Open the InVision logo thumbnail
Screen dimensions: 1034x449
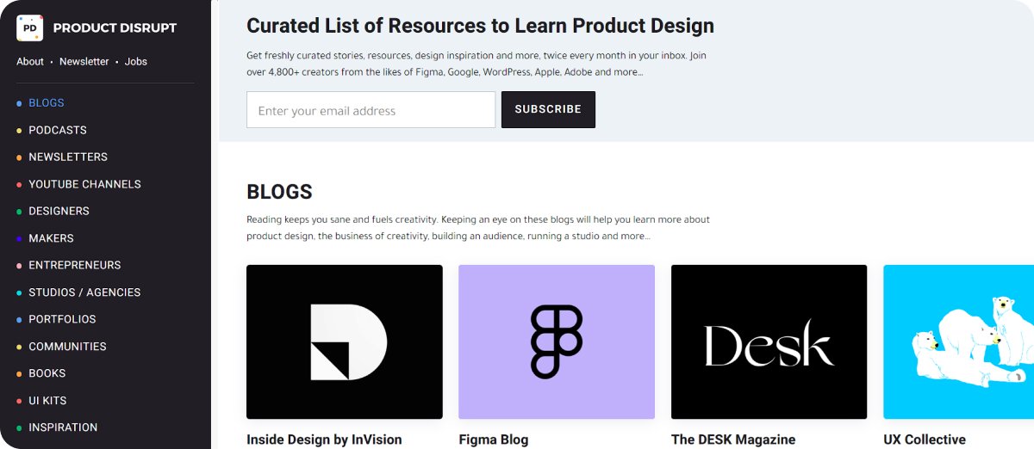(x=345, y=341)
